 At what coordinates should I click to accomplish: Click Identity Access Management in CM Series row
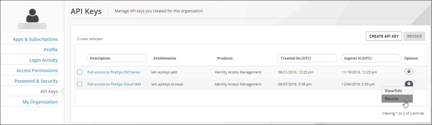(x=238, y=72)
